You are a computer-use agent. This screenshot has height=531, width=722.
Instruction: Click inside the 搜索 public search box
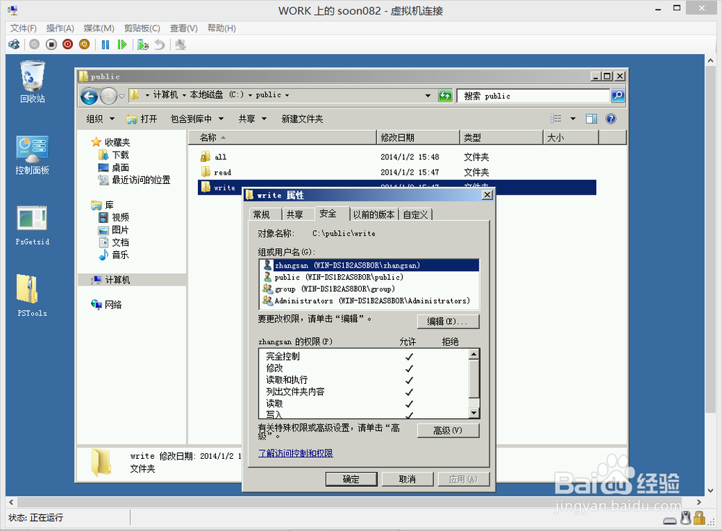534,96
